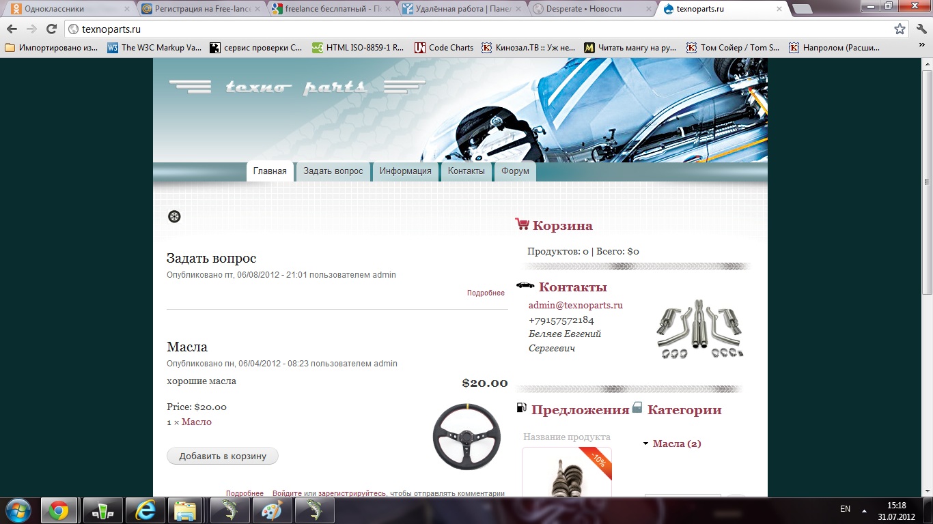Screen dimensions: 933x524
Task: Click the fuel pump icon beside Предложения
Action: pyautogui.click(x=522, y=408)
